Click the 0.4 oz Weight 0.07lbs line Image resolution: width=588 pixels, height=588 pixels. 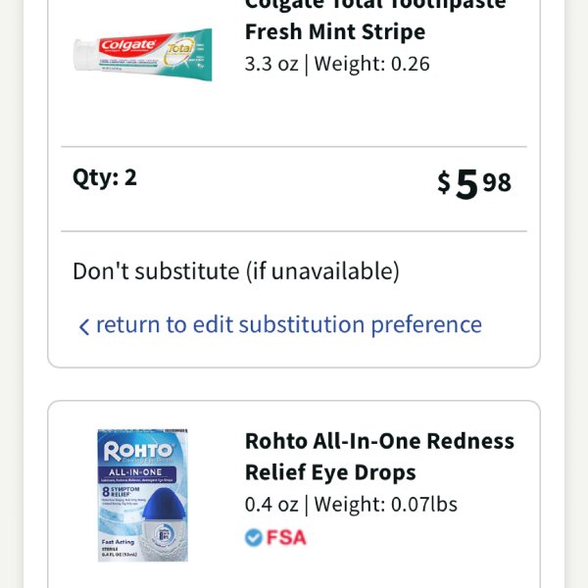[x=351, y=505]
